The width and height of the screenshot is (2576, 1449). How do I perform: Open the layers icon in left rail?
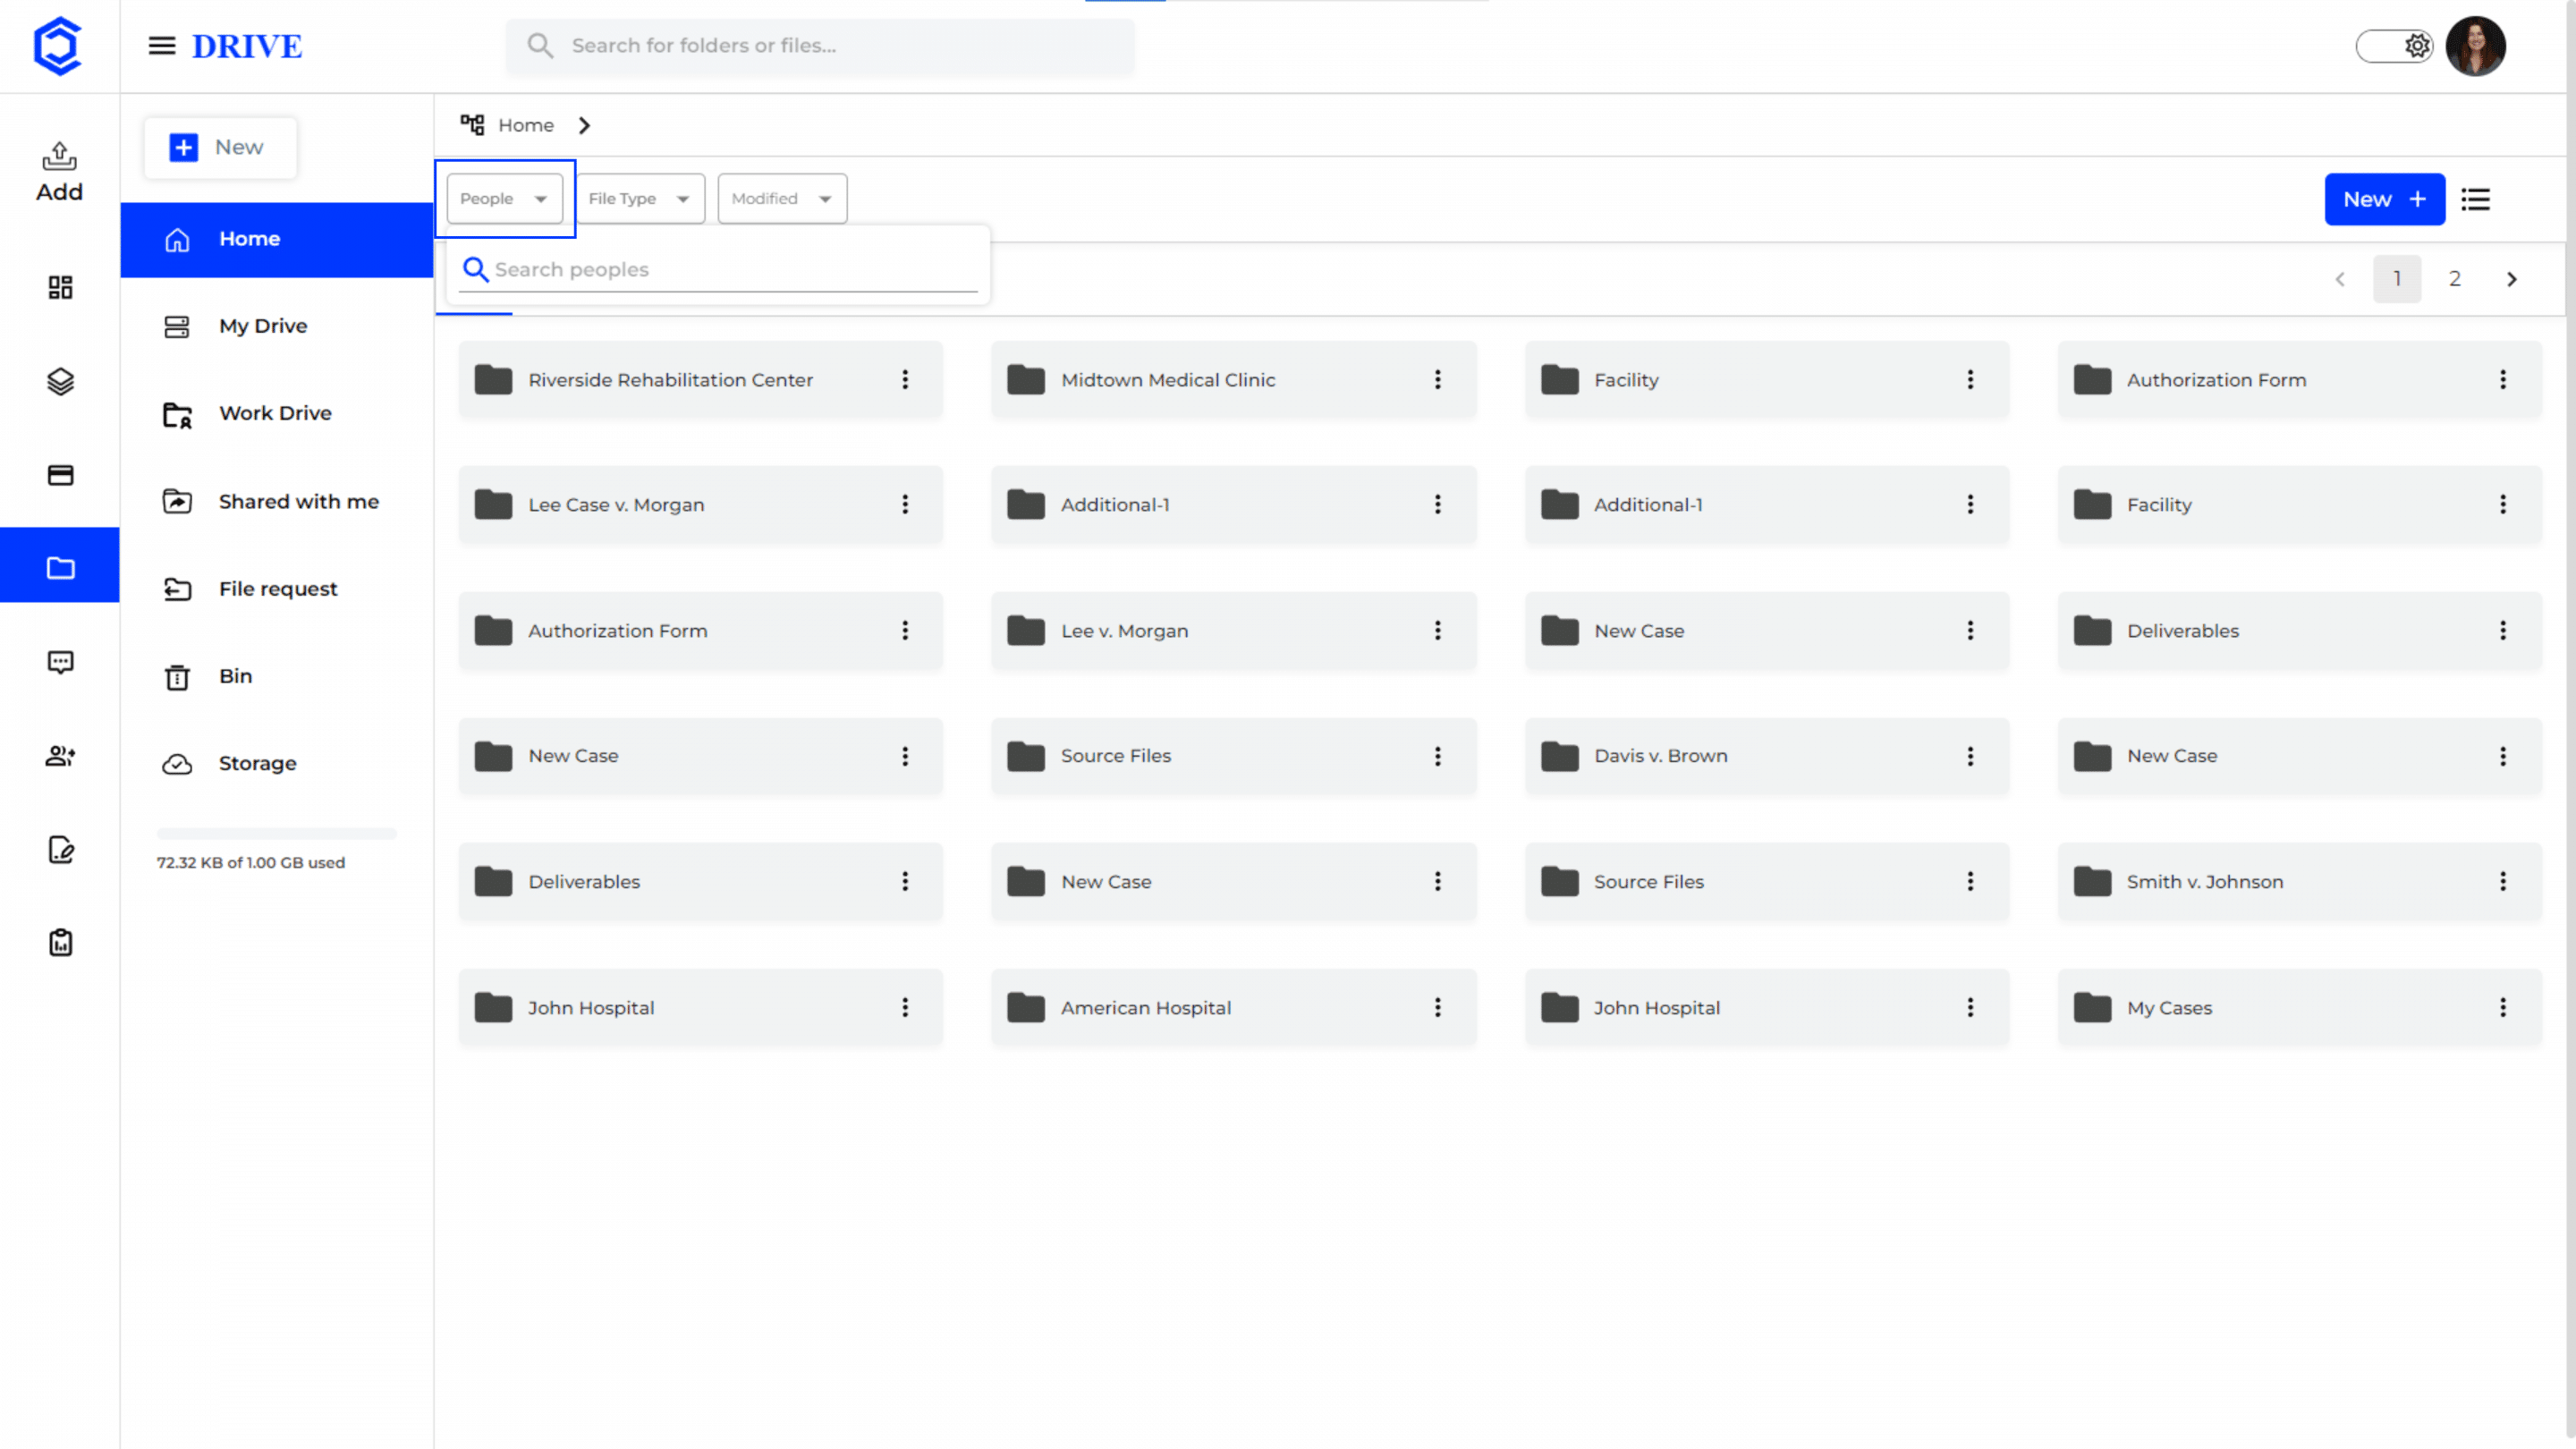60,382
